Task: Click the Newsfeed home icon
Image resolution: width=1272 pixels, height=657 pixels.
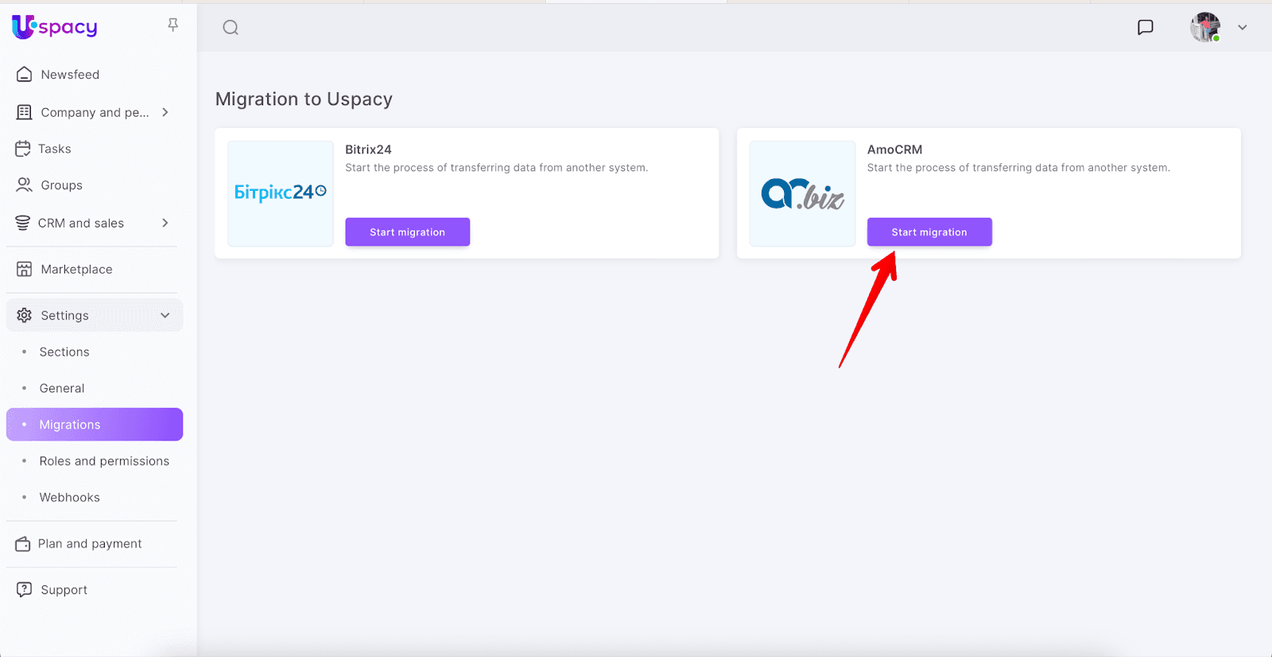Action: (25, 75)
